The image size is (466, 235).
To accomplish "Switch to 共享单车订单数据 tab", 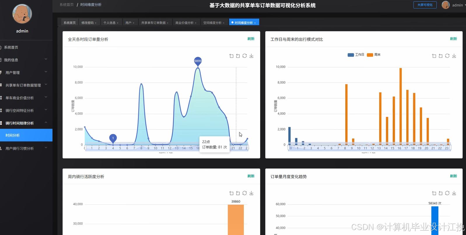I will [153, 22].
